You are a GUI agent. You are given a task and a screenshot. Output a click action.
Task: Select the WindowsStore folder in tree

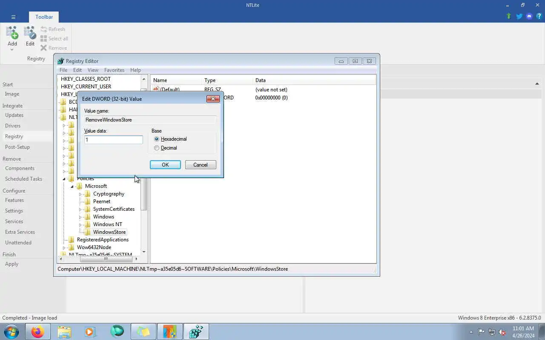(x=109, y=232)
